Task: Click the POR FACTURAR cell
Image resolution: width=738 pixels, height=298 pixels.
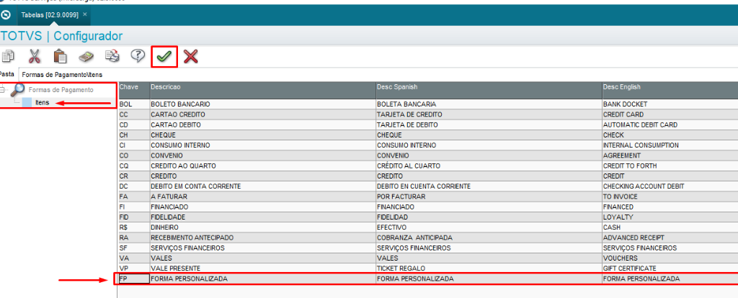Action: (489, 197)
